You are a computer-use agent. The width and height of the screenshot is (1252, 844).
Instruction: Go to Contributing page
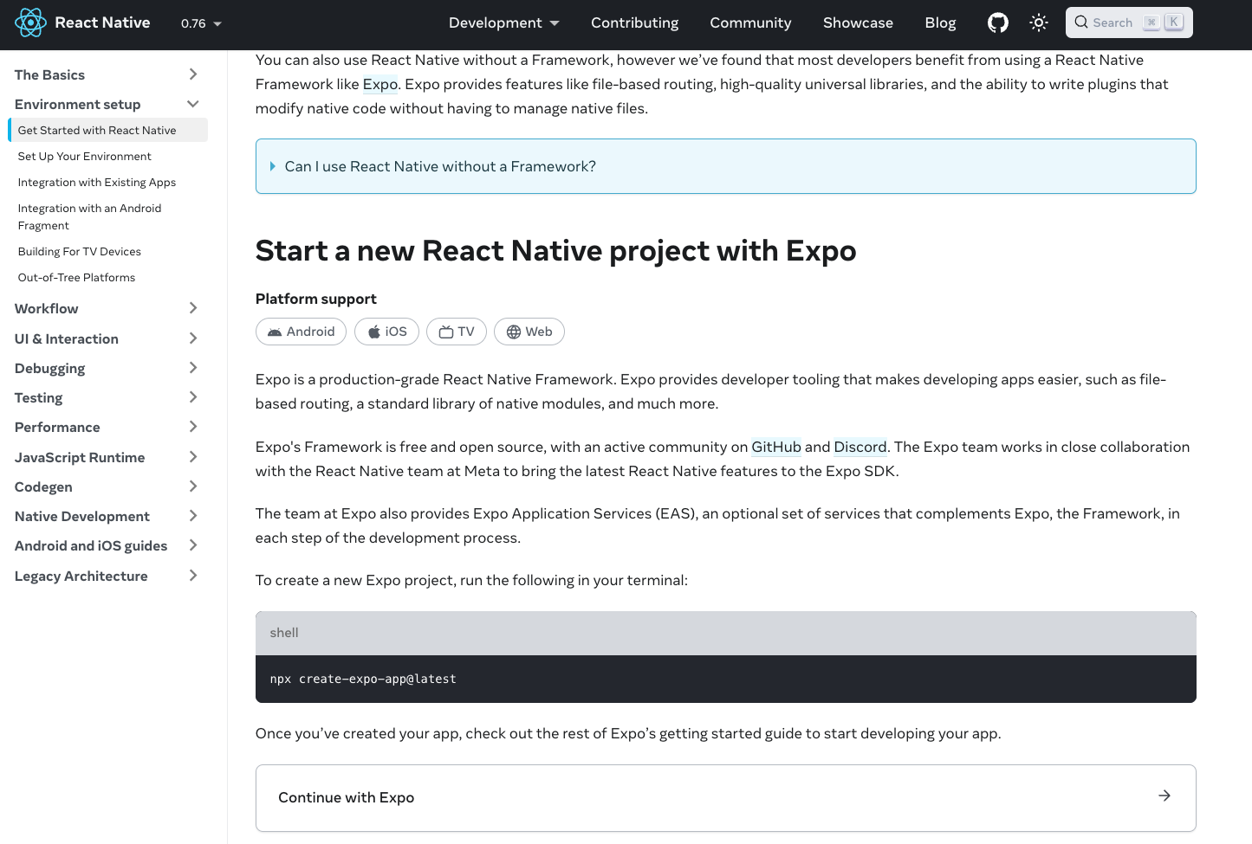(x=634, y=23)
